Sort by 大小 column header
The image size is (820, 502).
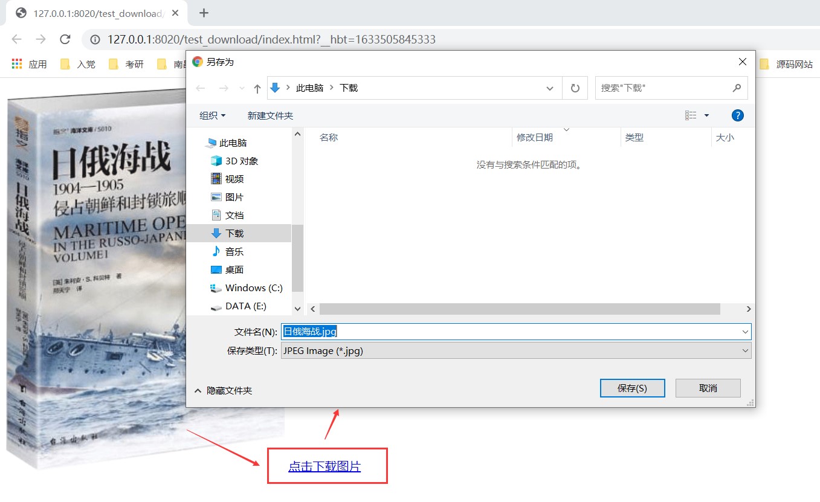pyautogui.click(x=725, y=138)
